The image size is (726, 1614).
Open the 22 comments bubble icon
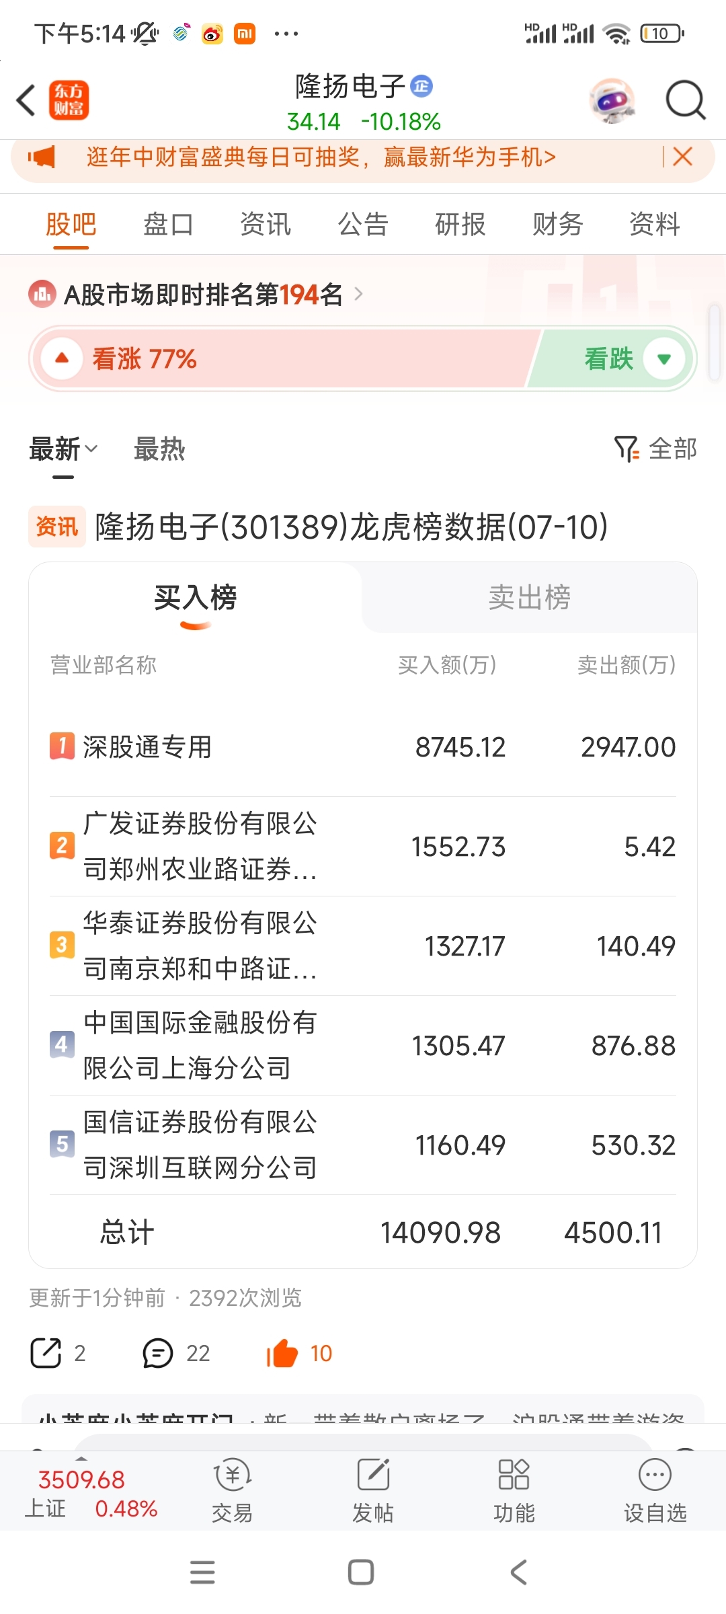(158, 1353)
